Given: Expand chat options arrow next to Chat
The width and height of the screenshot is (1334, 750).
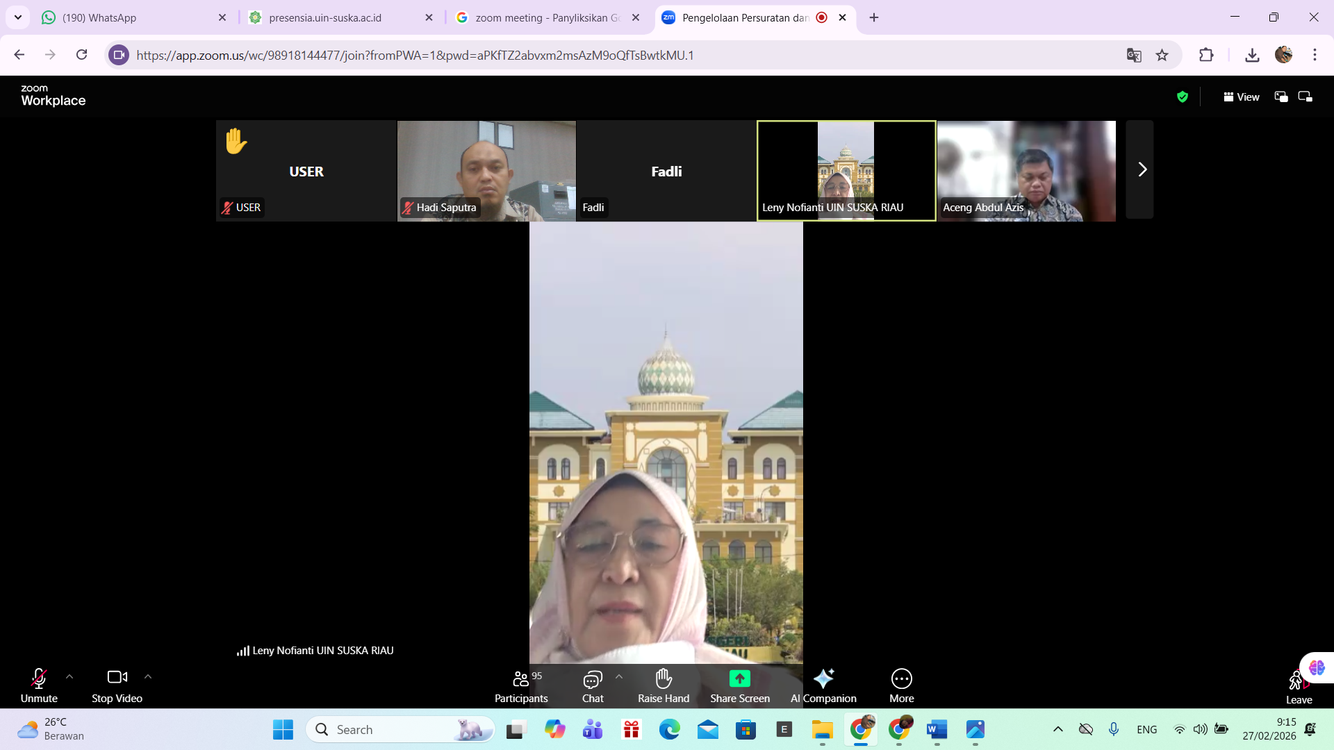Looking at the screenshot, I should click(619, 676).
